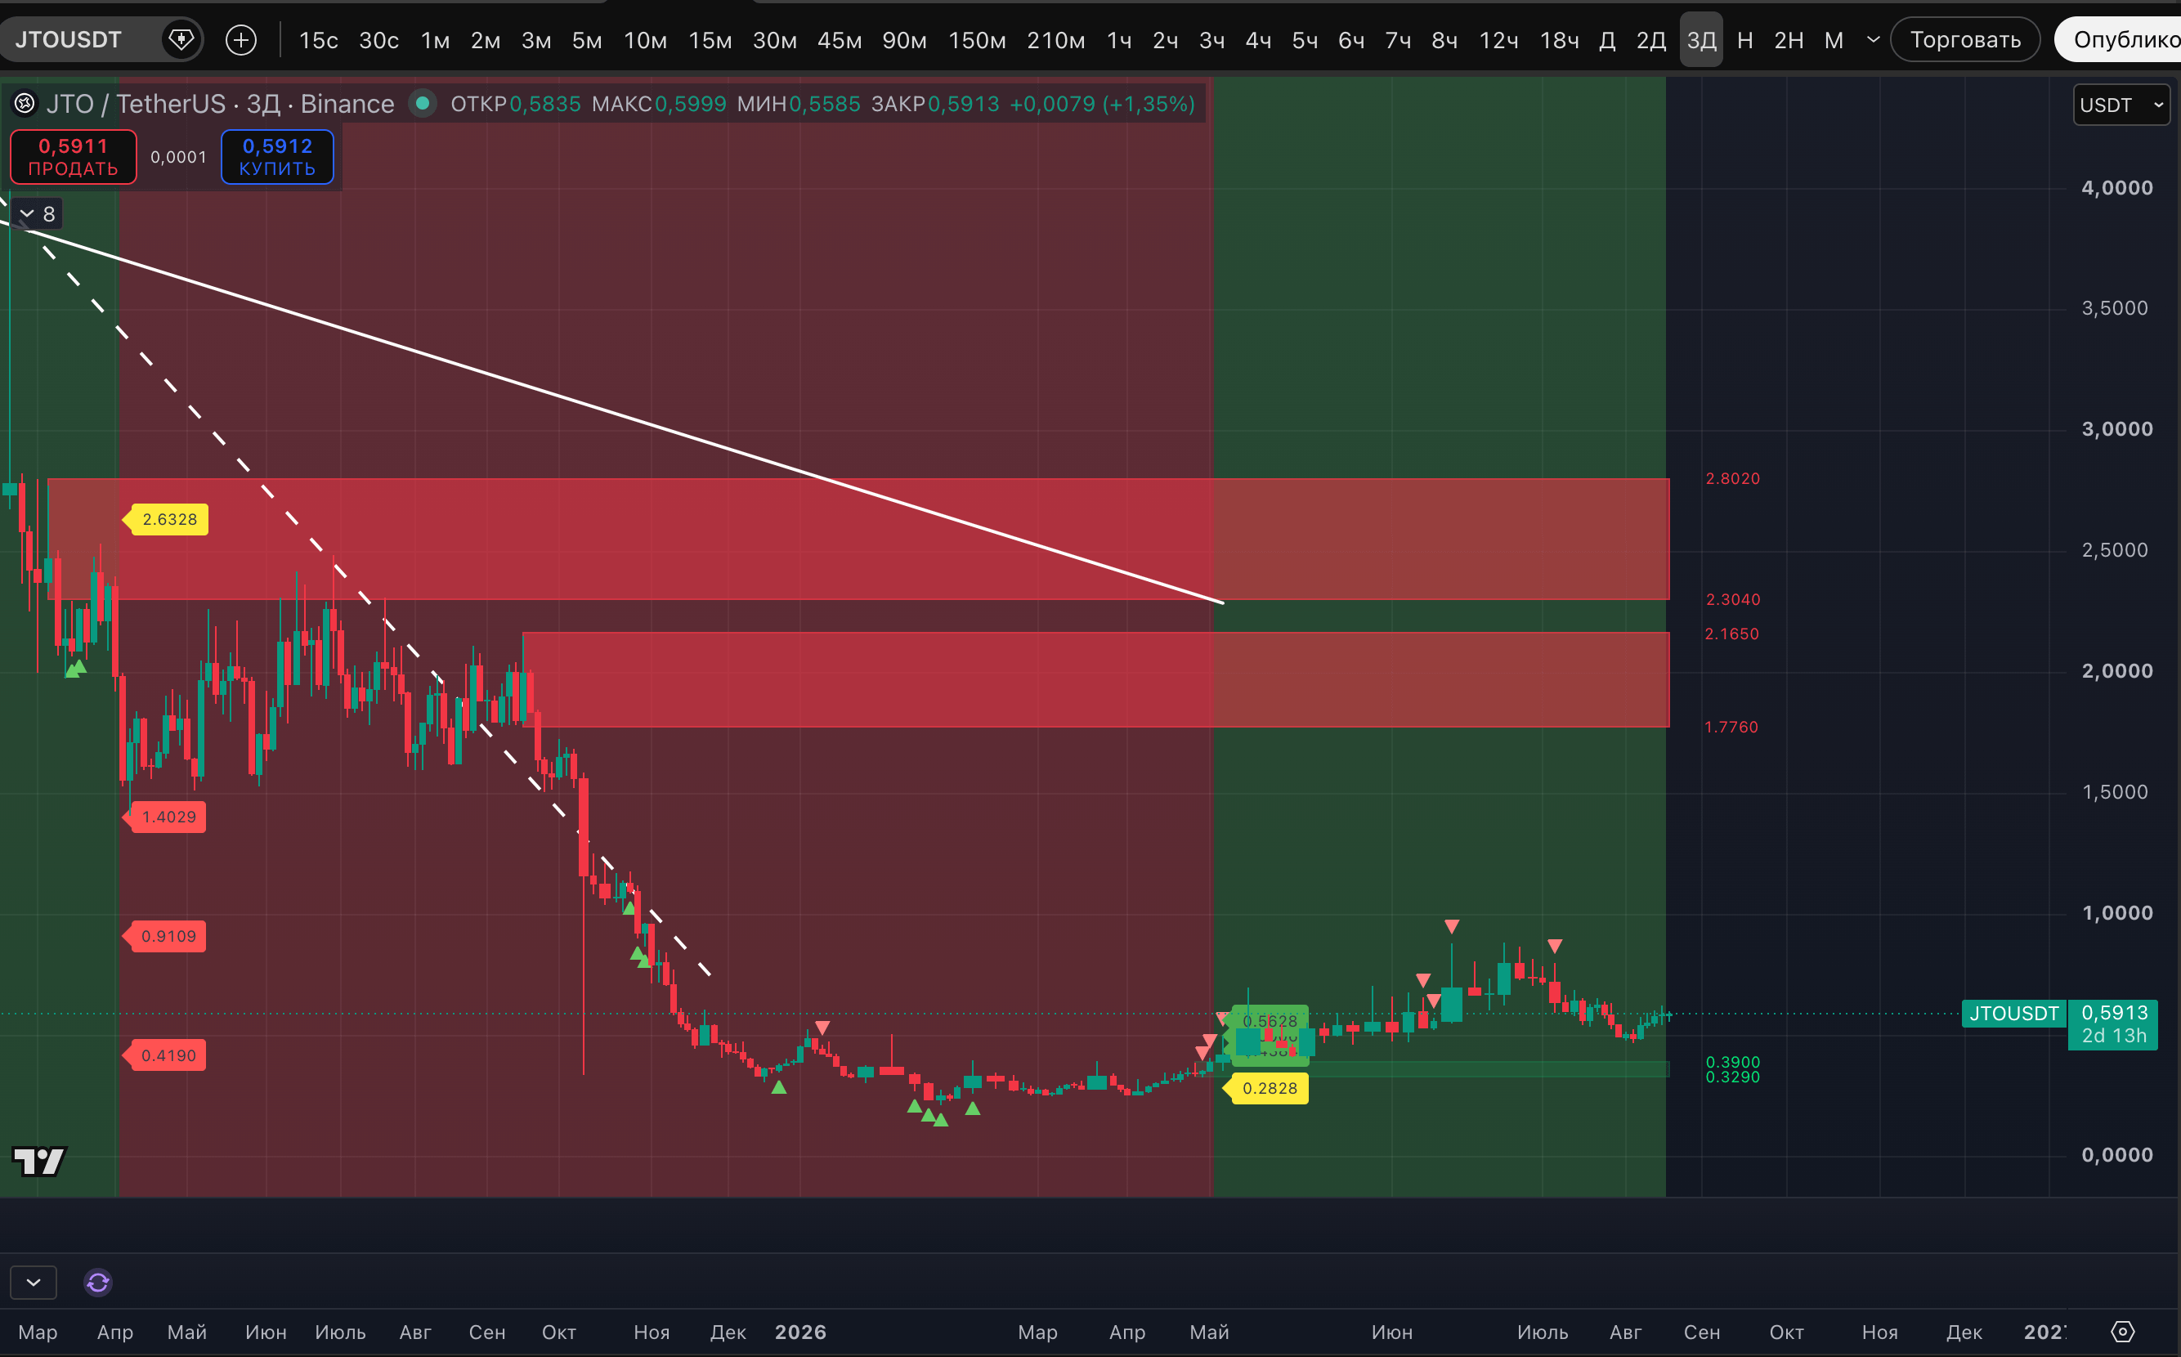
Task: Click the purple replay sync icon
Action: pyautogui.click(x=98, y=1283)
